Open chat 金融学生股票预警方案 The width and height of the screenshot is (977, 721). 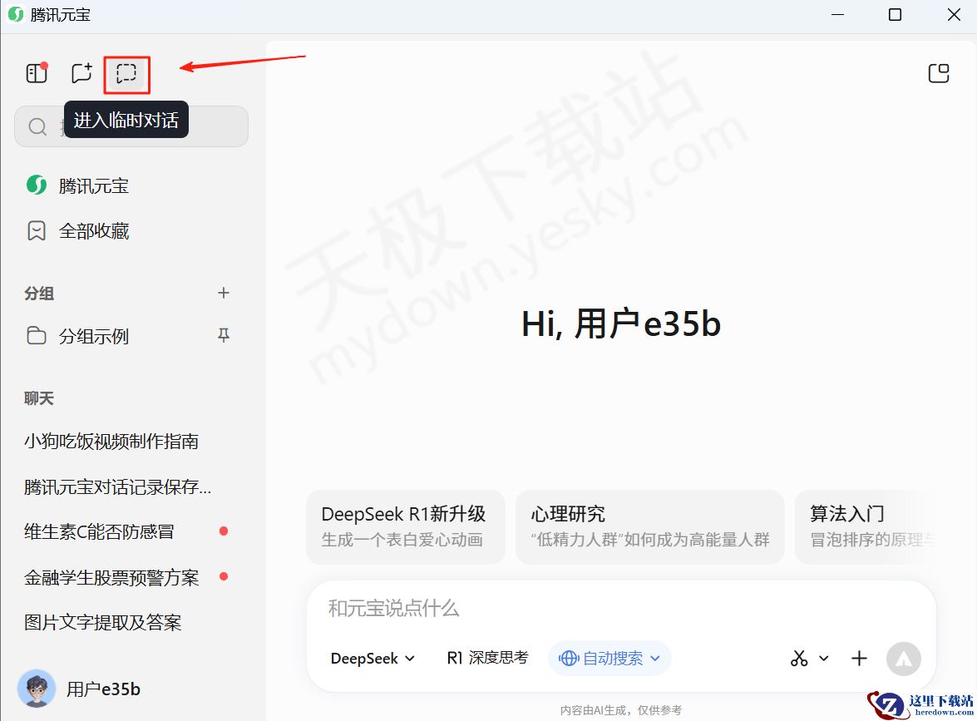[x=111, y=578]
